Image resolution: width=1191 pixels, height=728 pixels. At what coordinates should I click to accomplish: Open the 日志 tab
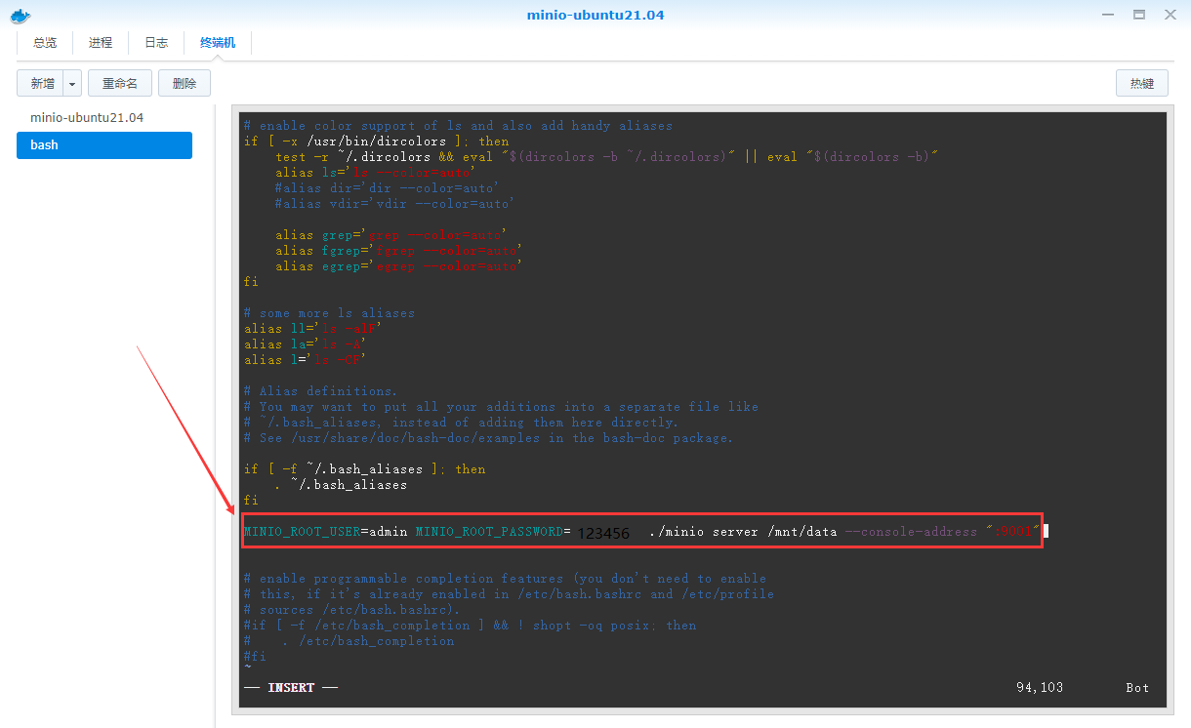156,43
